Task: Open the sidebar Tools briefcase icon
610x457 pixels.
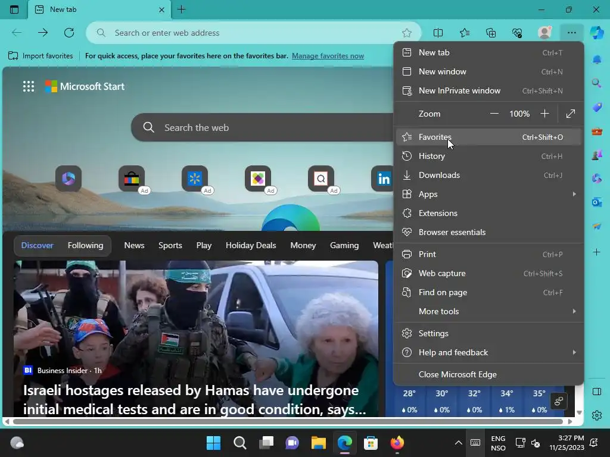Action: click(x=597, y=132)
